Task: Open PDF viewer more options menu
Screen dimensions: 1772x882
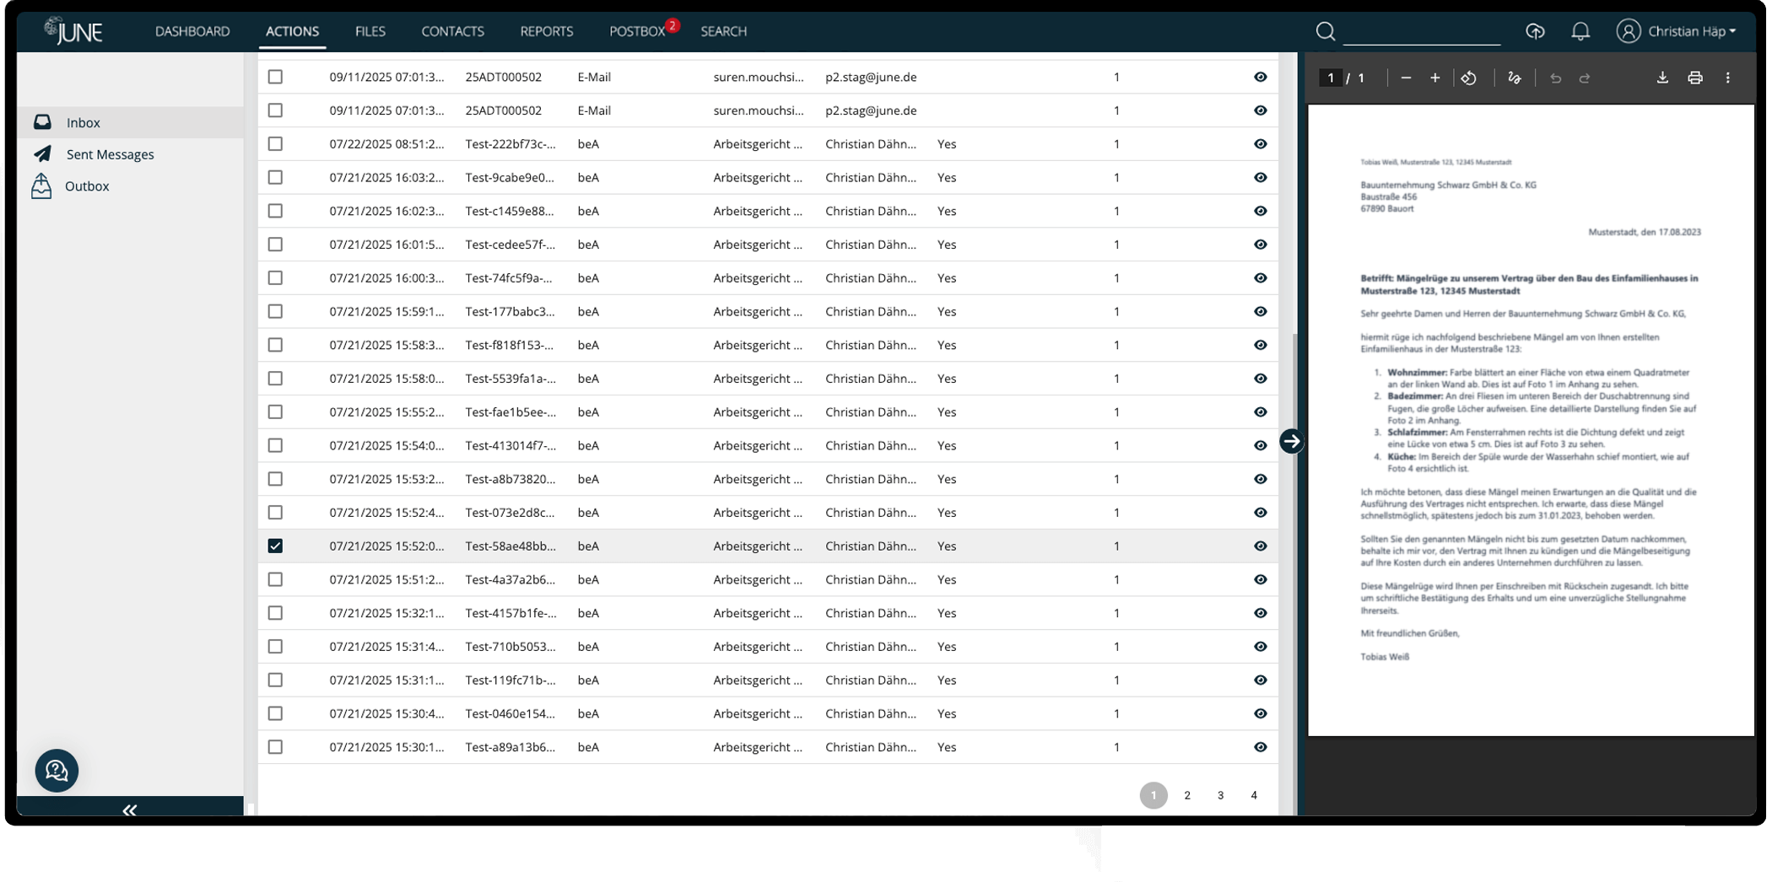Action: tap(1727, 78)
